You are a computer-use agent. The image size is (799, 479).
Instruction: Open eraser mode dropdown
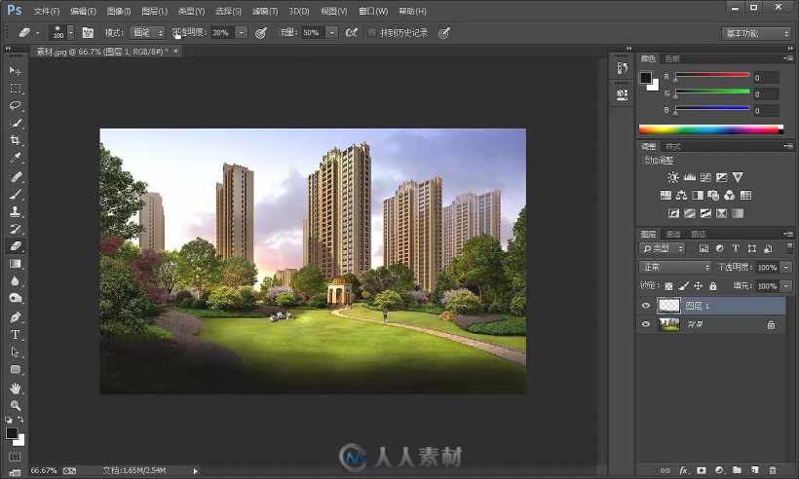[147, 32]
